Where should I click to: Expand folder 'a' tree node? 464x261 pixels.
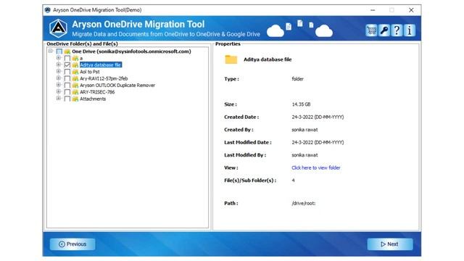click(x=59, y=58)
